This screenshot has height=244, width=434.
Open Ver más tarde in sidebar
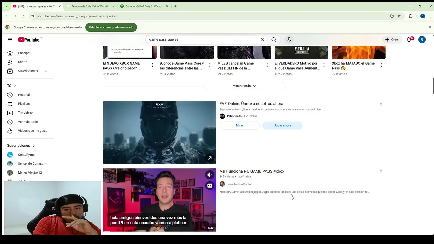[x=27, y=122]
